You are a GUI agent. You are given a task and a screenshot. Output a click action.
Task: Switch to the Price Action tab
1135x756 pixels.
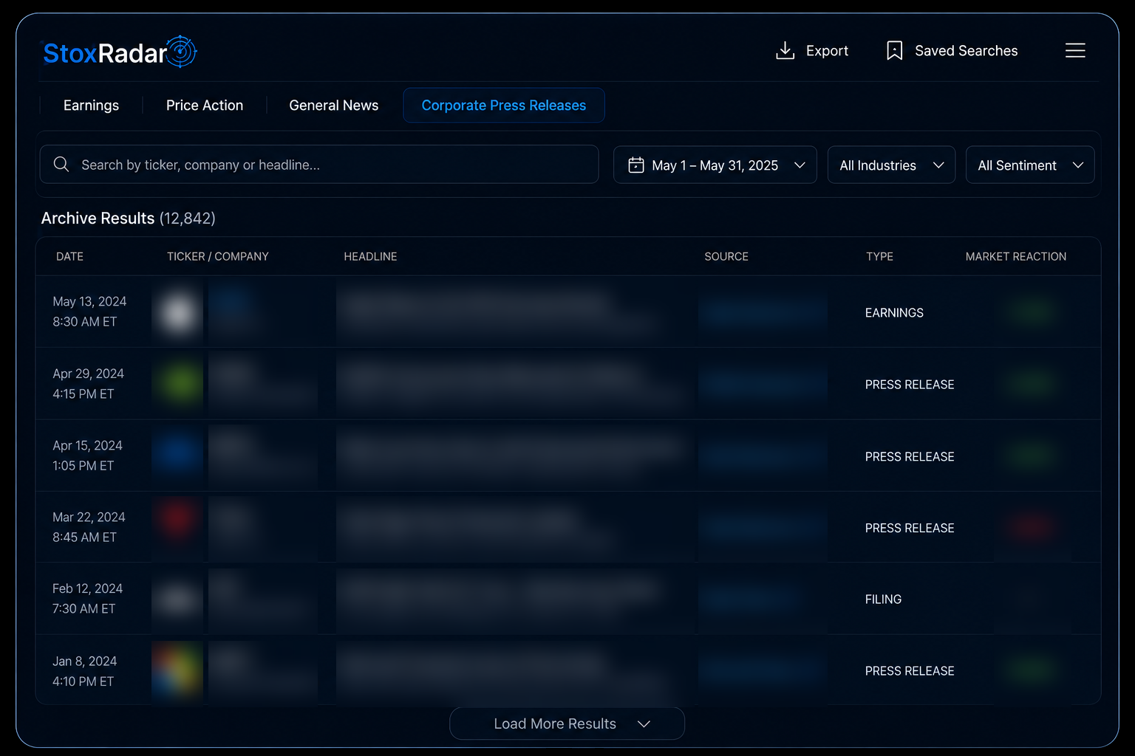[205, 106]
